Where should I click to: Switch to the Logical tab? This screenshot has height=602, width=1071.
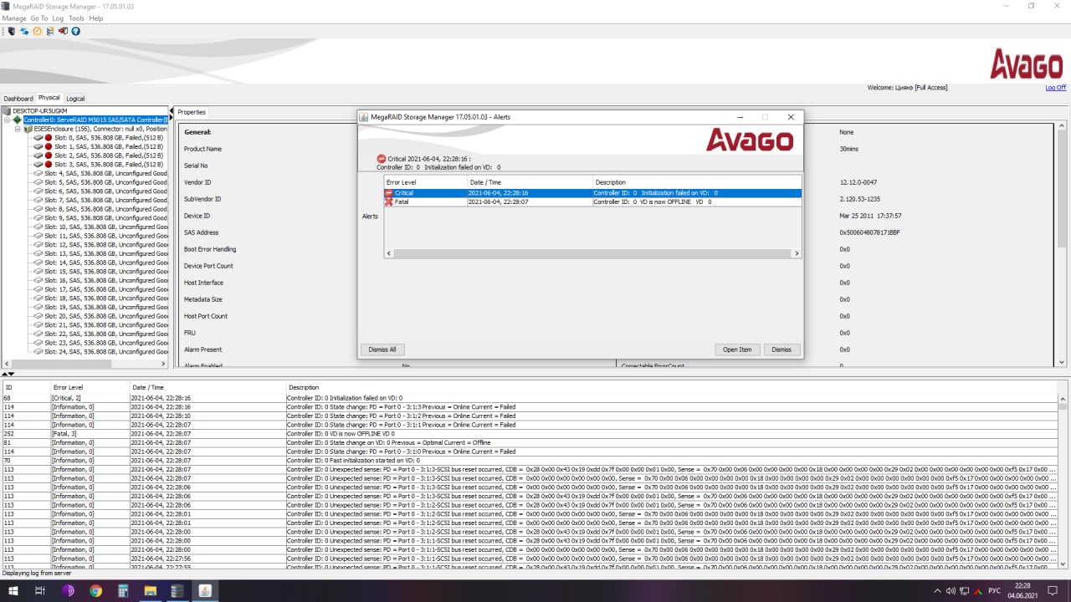point(75,99)
